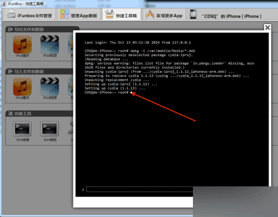Click the 'Unpacking cydia-lproj' terminal line
Viewport: 278px width, 217px height.
point(160,72)
